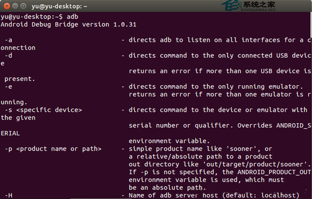Close the yu@yu-desktop terminal window

tap(7, 6)
